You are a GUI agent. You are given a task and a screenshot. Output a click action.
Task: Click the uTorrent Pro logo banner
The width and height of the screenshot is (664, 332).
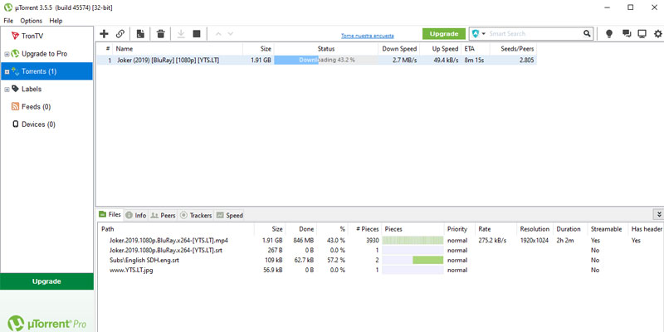click(x=46, y=324)
